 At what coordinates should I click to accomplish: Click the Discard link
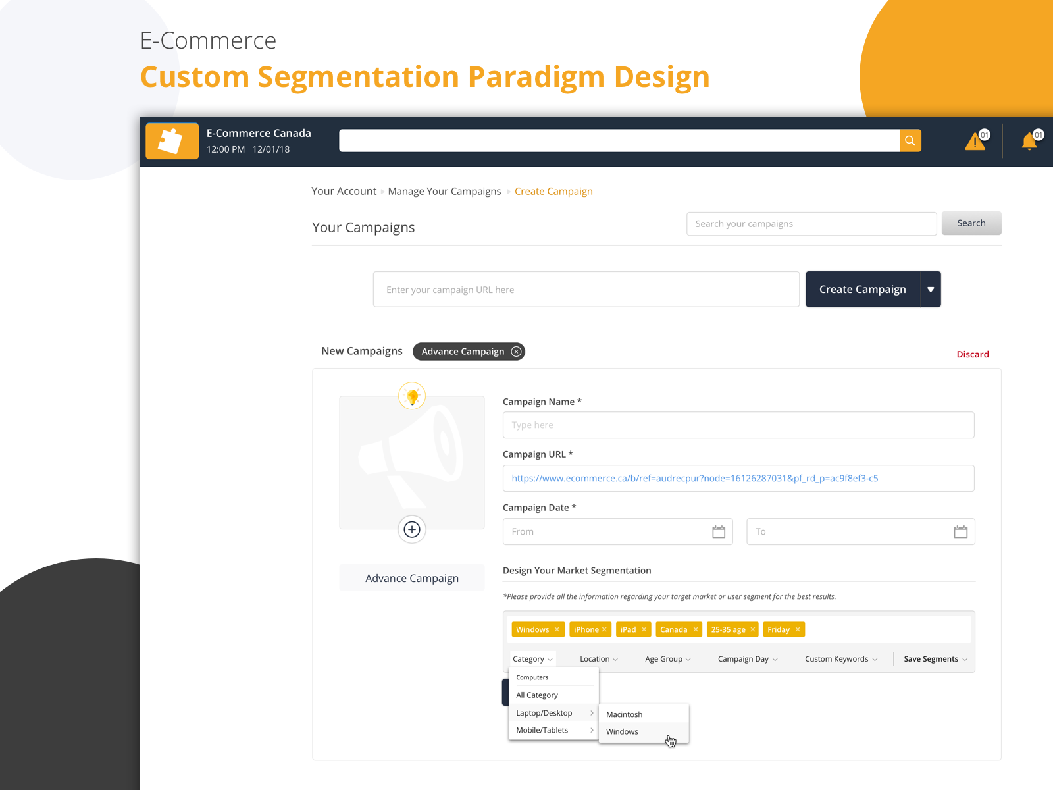[973, 354]
